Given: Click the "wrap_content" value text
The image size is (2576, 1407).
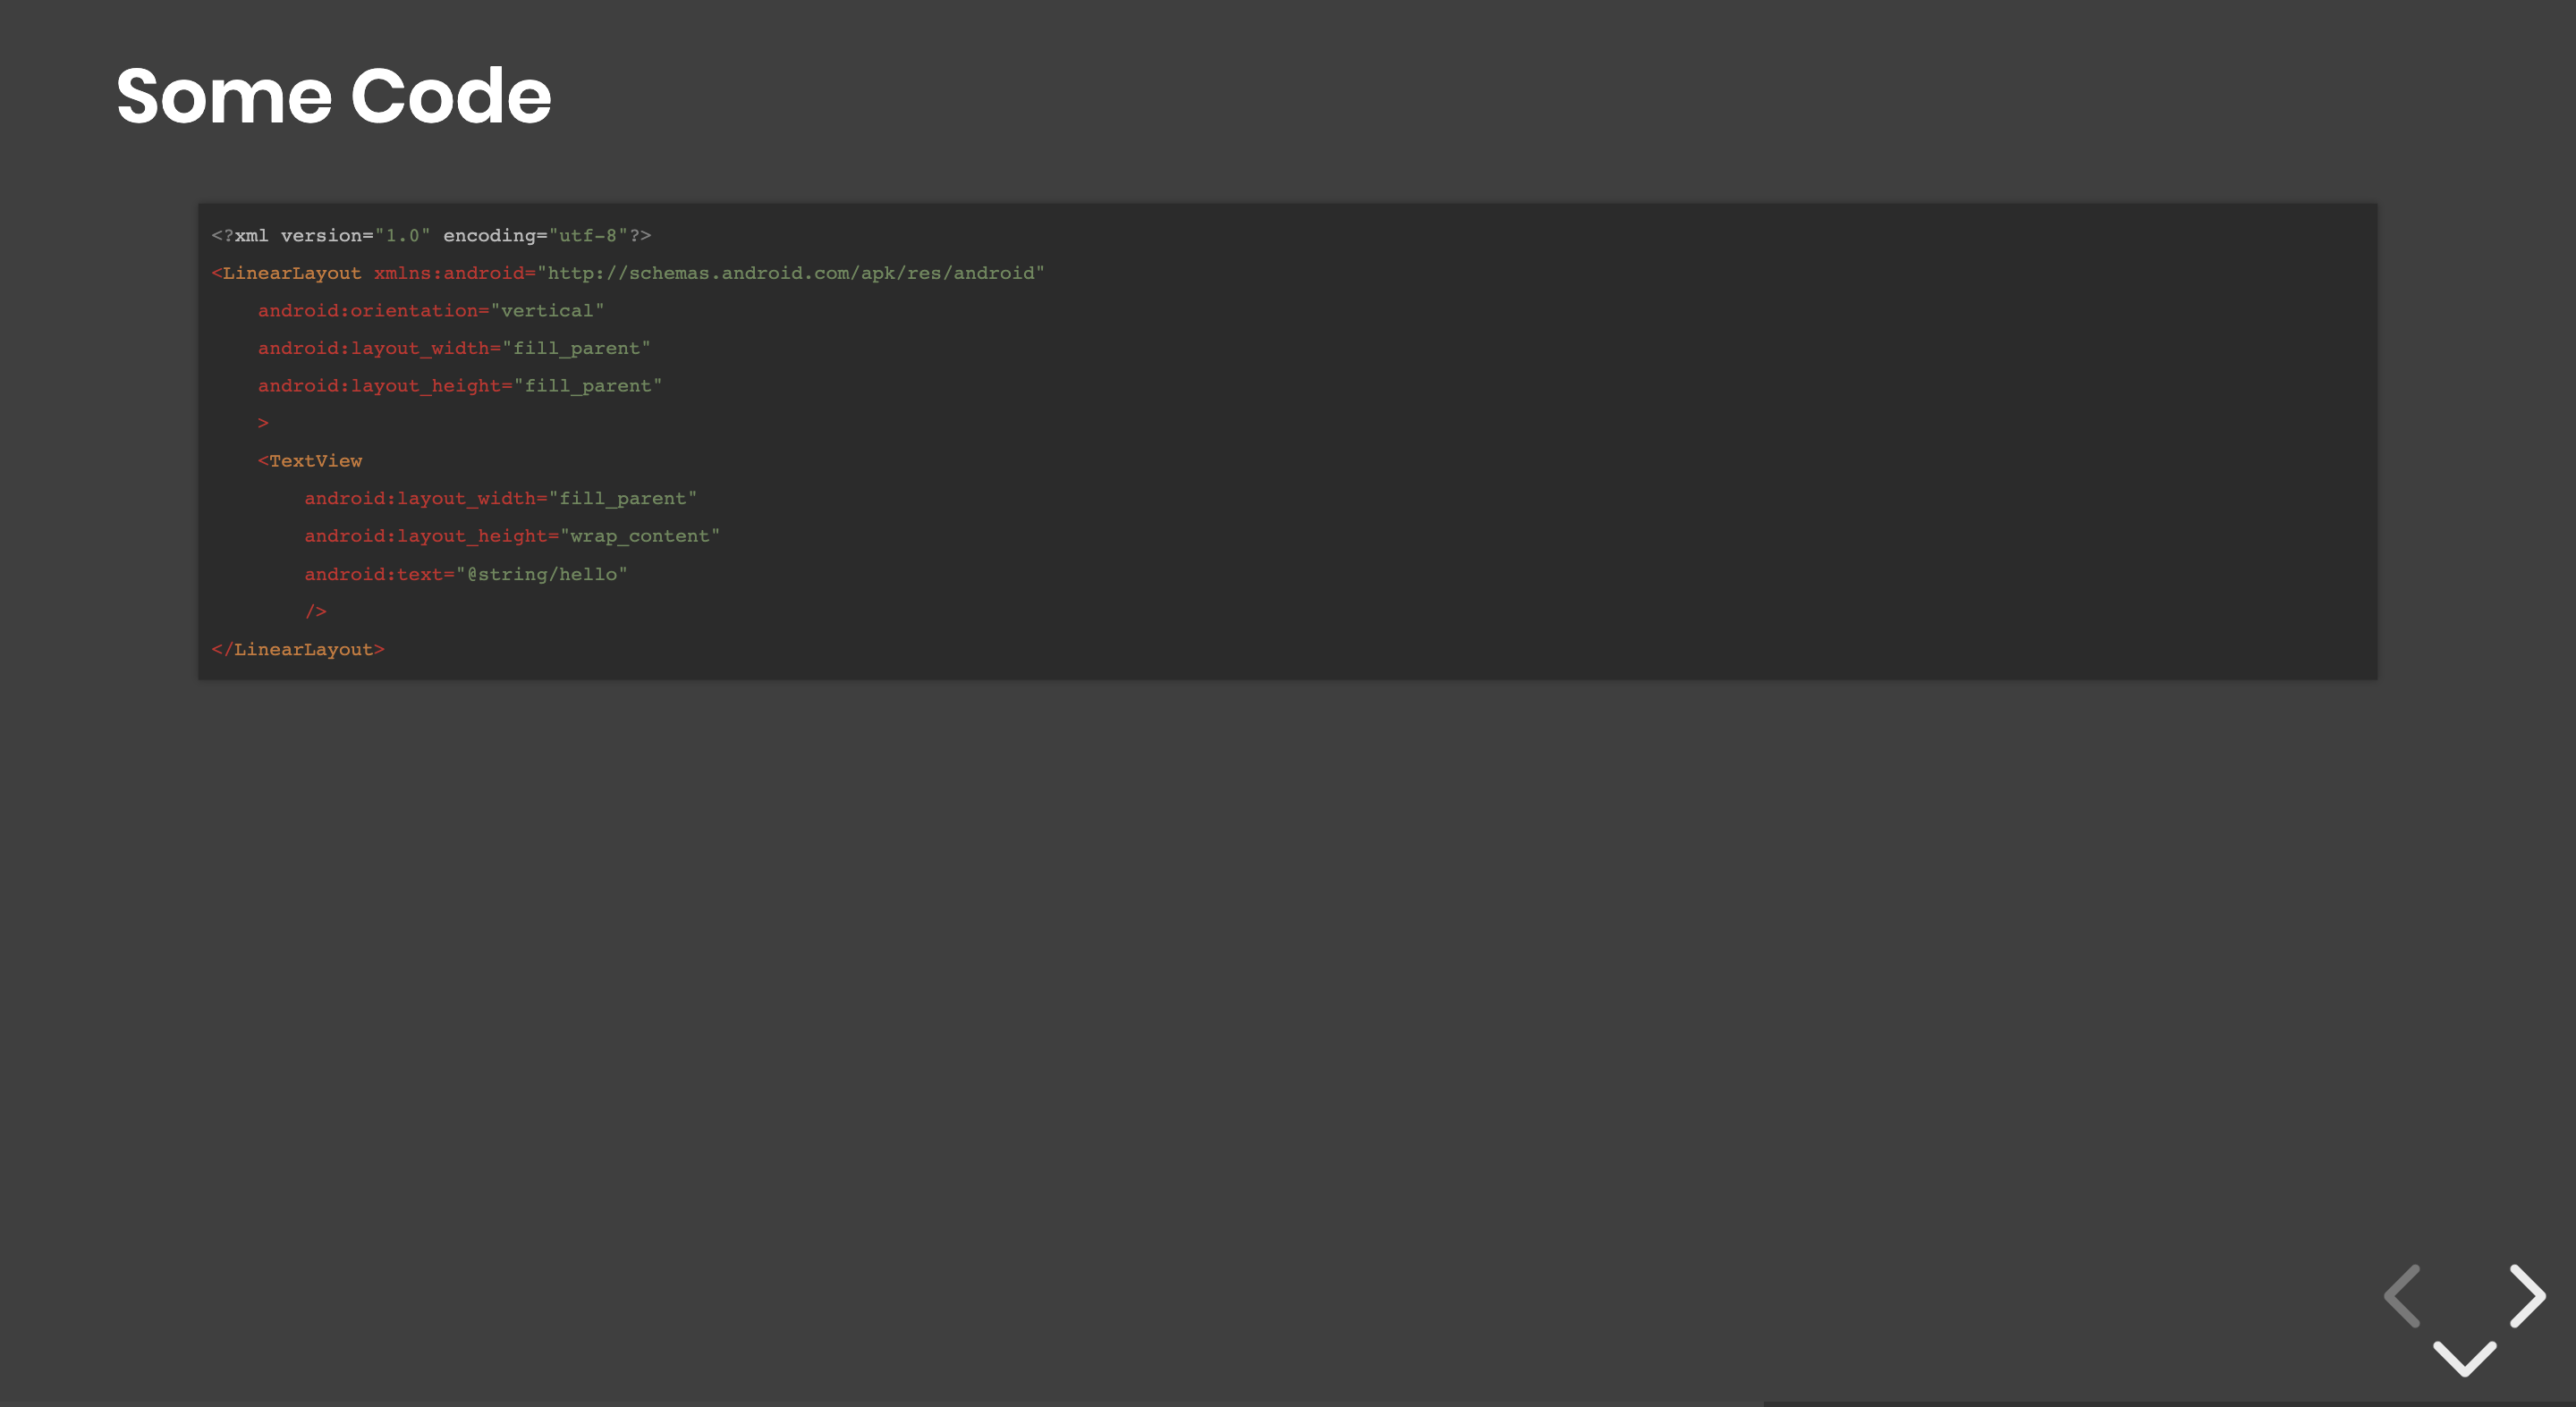Looking at the screenshot, I should [x=639, y=536].
